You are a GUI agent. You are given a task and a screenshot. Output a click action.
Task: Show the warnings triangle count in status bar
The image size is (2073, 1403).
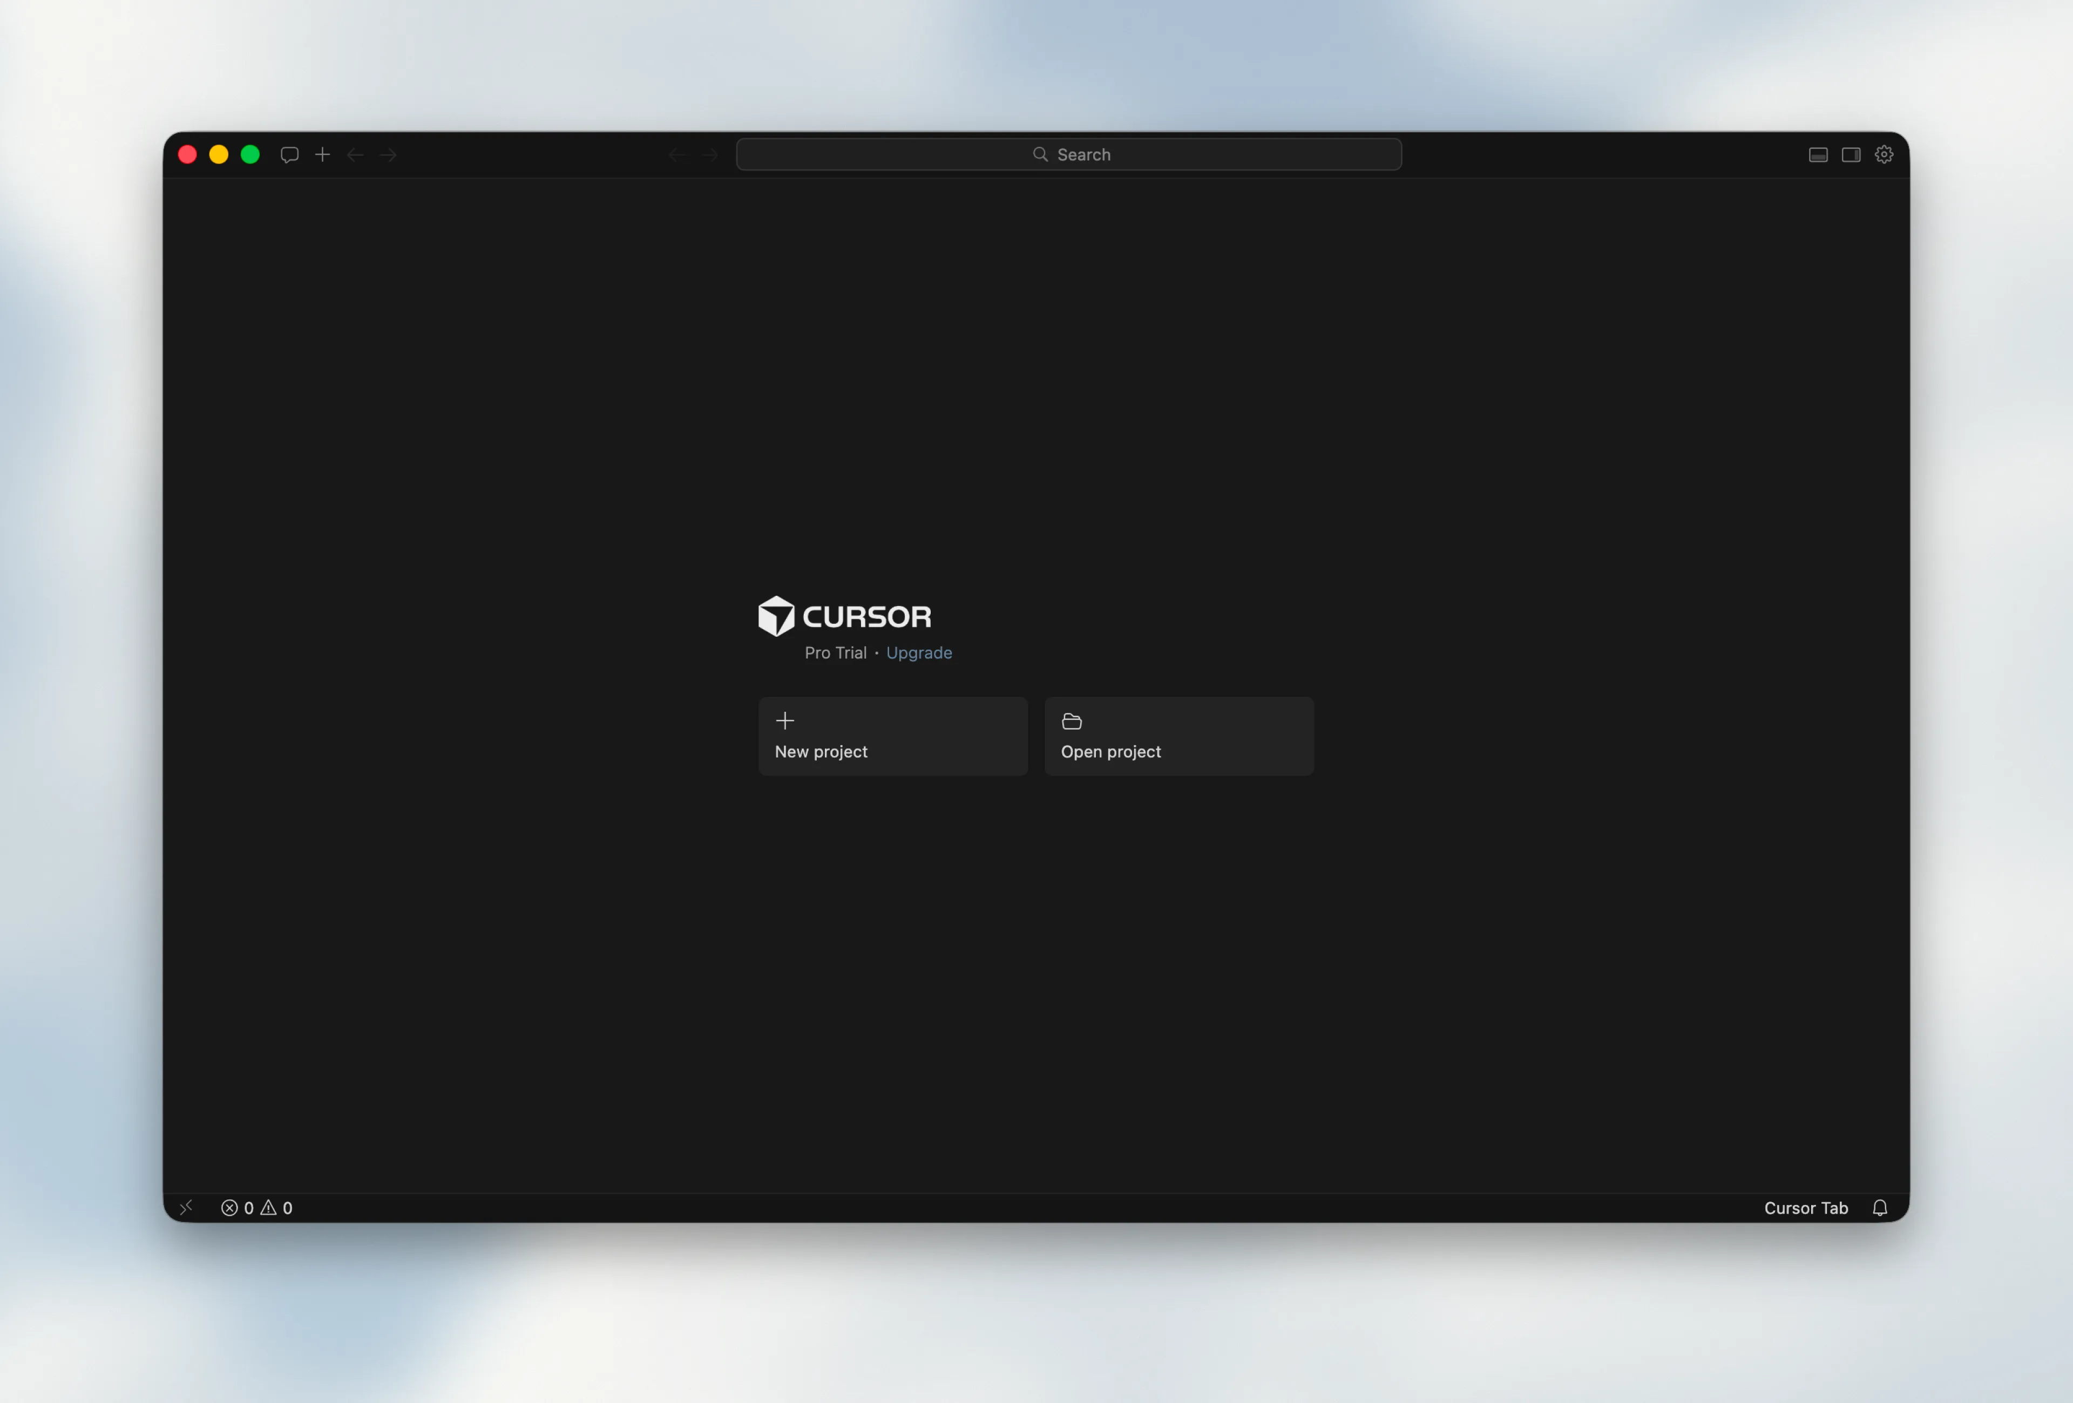click(x=276, y=1208)
